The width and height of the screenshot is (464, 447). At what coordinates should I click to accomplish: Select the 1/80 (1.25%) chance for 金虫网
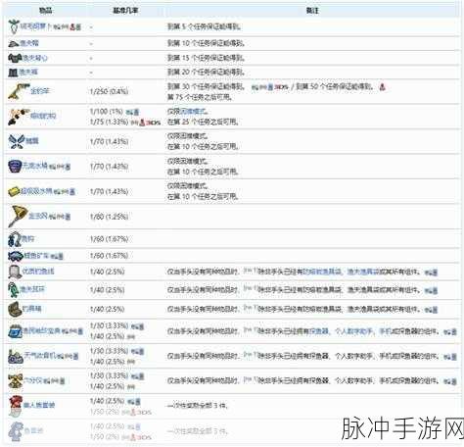point(109,217)
